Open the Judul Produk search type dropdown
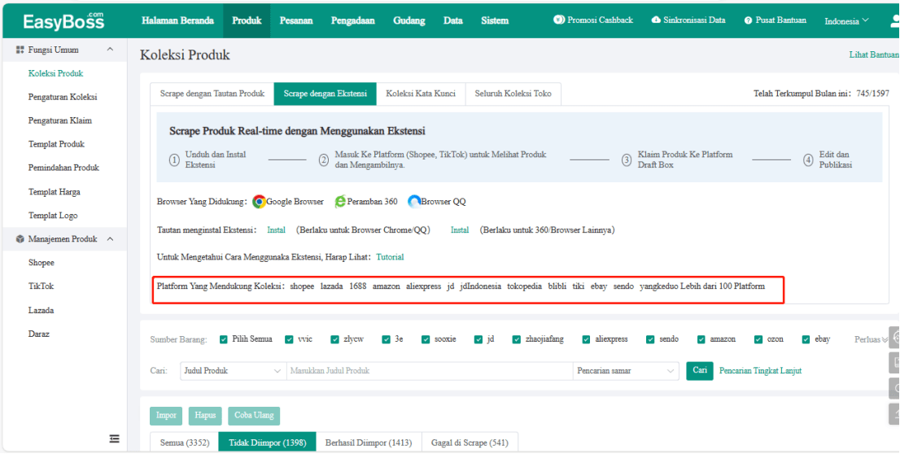Viewport: 900px width, 454px height. (x=232, y=371)
